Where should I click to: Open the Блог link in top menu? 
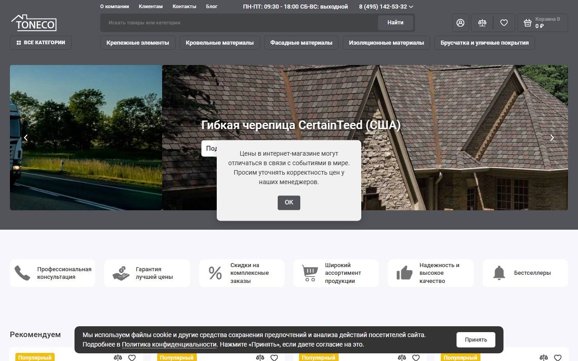212,7
